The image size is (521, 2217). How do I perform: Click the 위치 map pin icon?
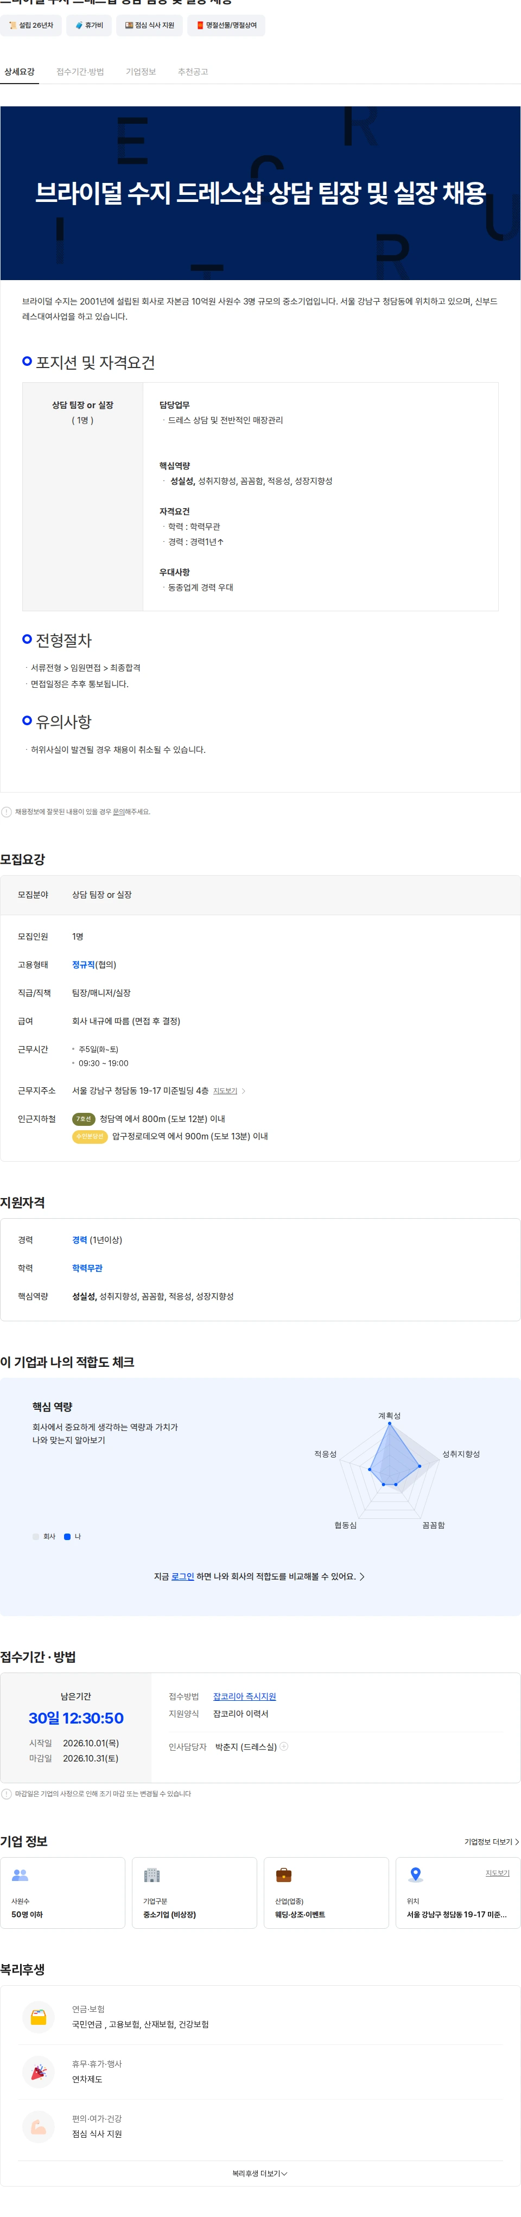[x=415, y=1874]
